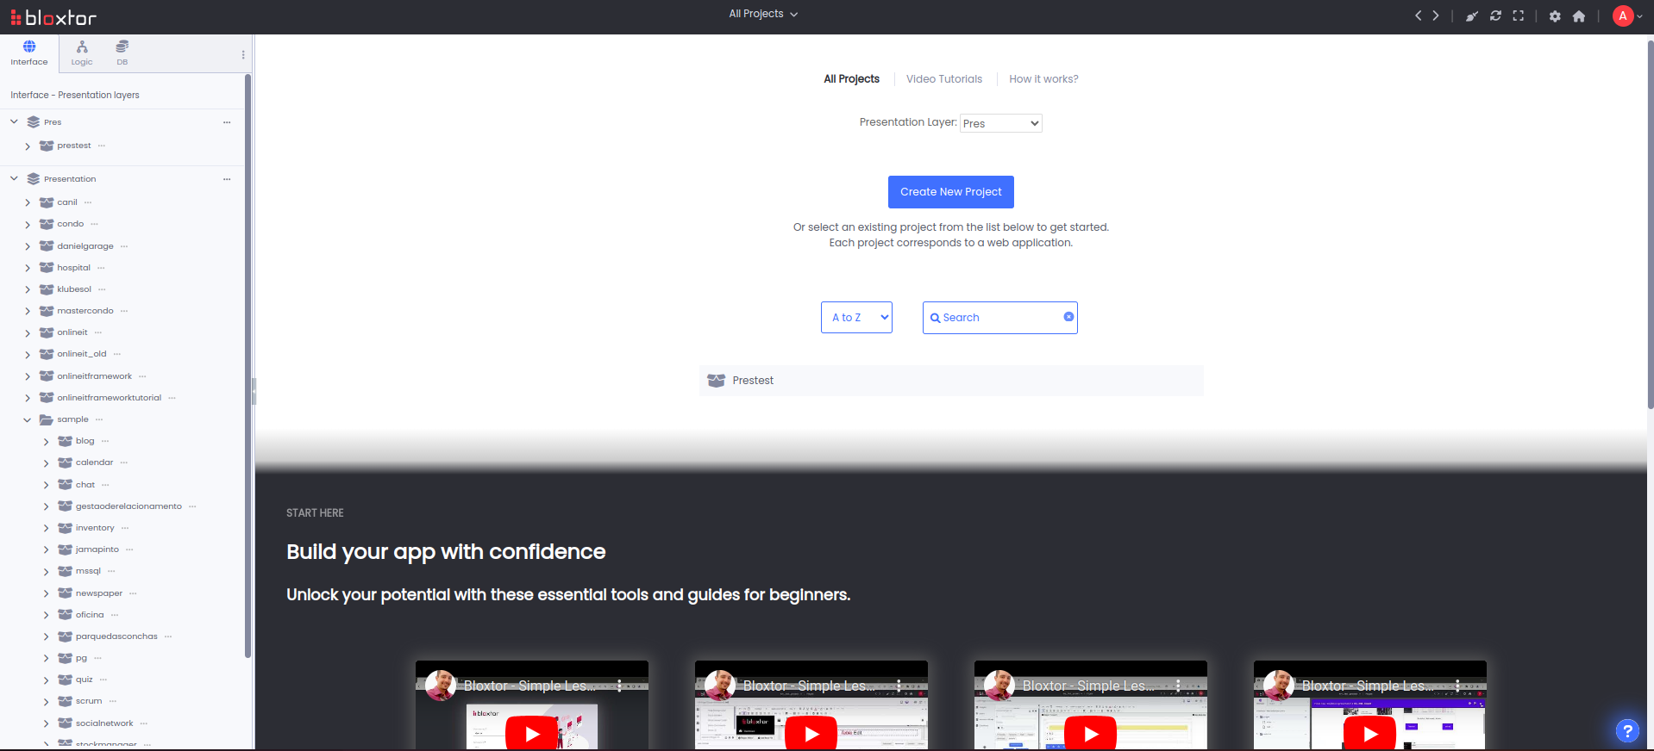Play the second Bloxtor lesson video
Screen dimensions: 1654x751
[x=811, y=734]
